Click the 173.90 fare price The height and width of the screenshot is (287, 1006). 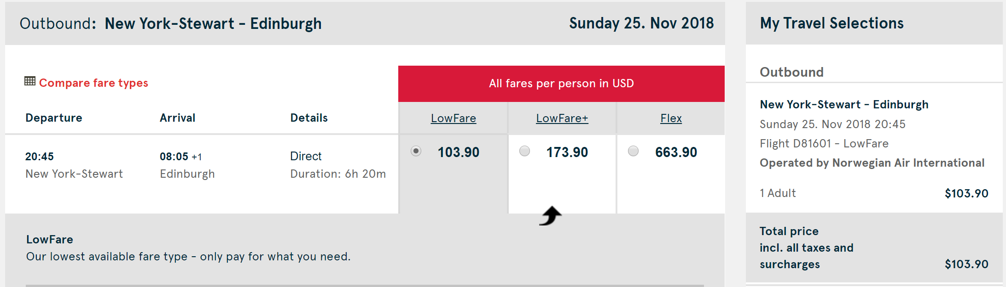click(567, 152)
